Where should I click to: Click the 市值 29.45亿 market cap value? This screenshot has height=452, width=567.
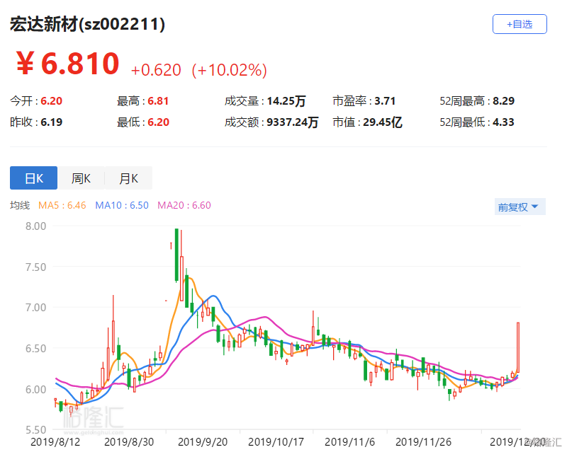click(x=367, y=122)
